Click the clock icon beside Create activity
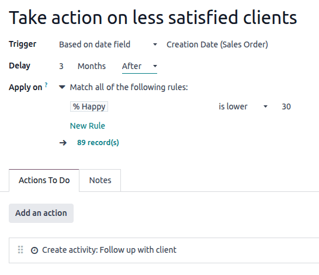Image resolution: width=319 pixels, height=275 pixels. tap(34, 250)
